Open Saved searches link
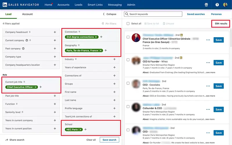This screenshot has height=145, width=232. pyautogui.click(x=196, y=14)
